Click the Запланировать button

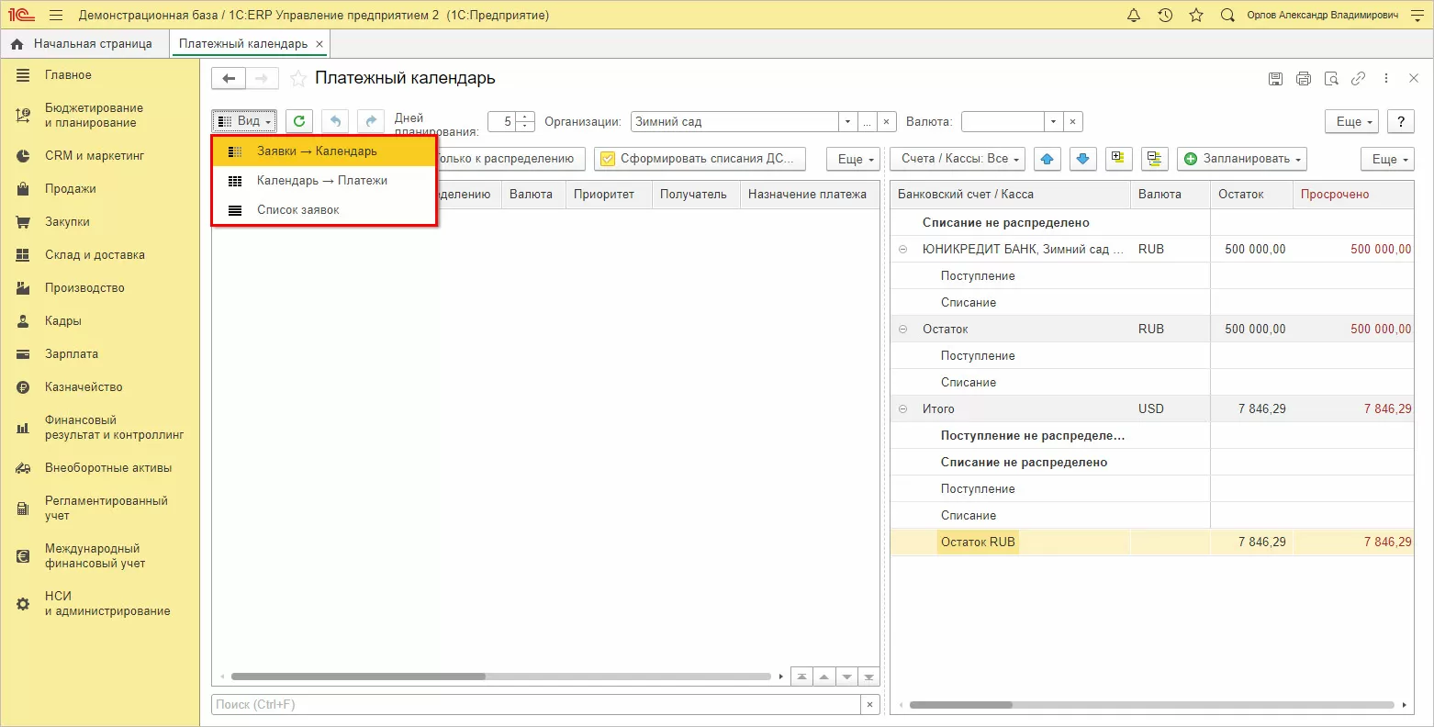coord(1242,159)
